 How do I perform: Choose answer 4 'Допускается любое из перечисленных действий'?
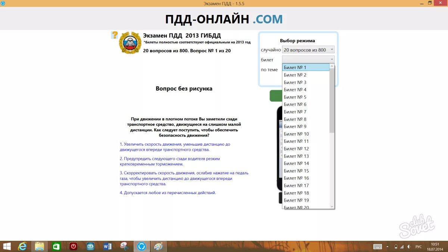pyautogui.click(x=168, y=193)
